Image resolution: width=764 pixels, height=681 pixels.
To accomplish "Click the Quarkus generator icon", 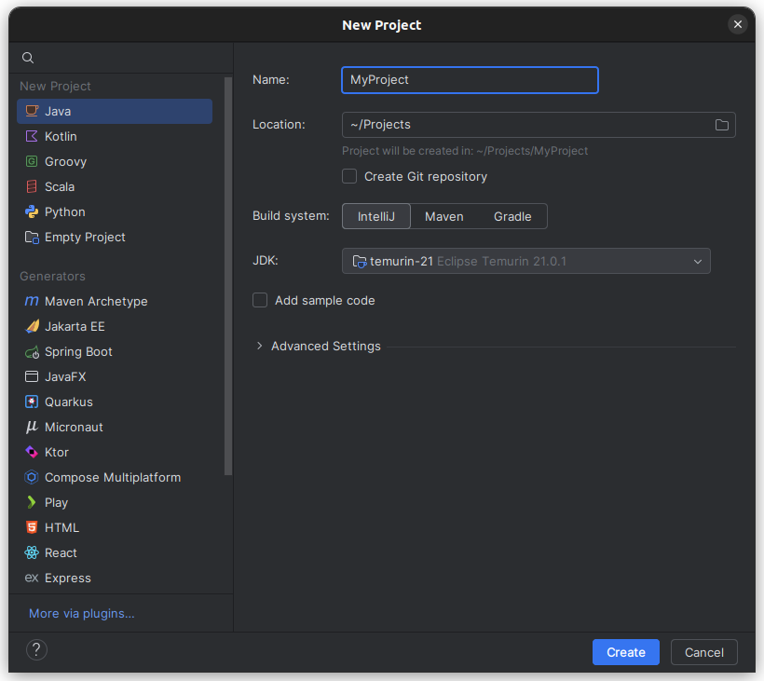I will click(32, 402).
